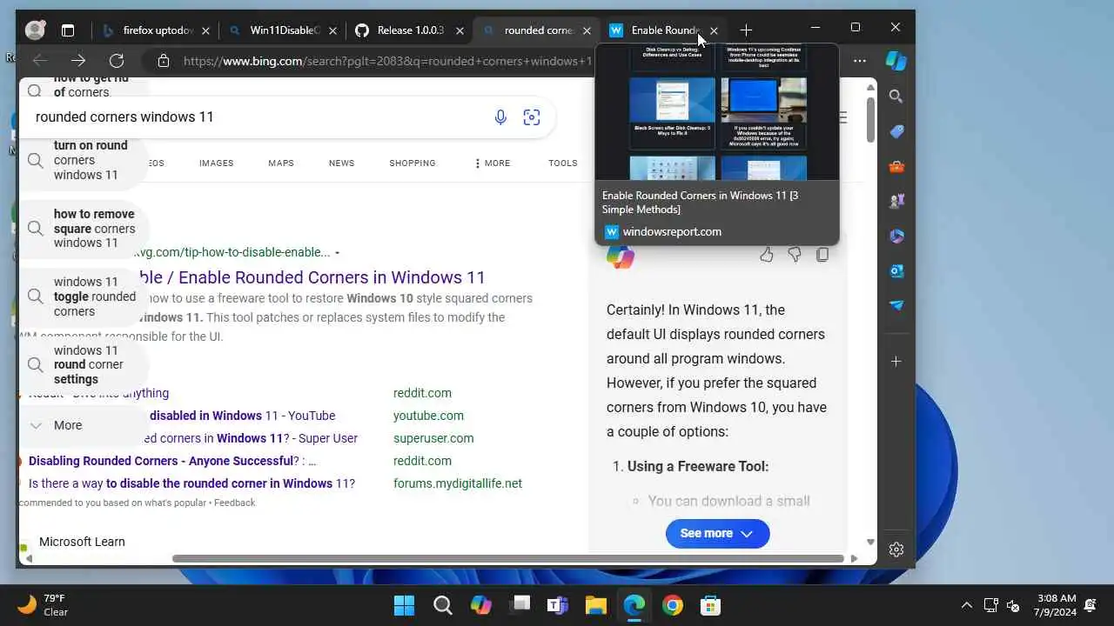1114x626 pixels.
Task: Click the Bing search box text
Action: point(124,117)
